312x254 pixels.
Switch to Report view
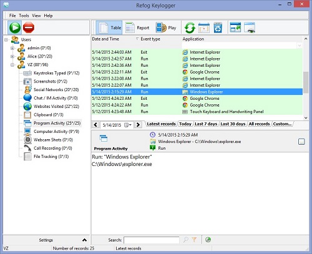(137, 27)
